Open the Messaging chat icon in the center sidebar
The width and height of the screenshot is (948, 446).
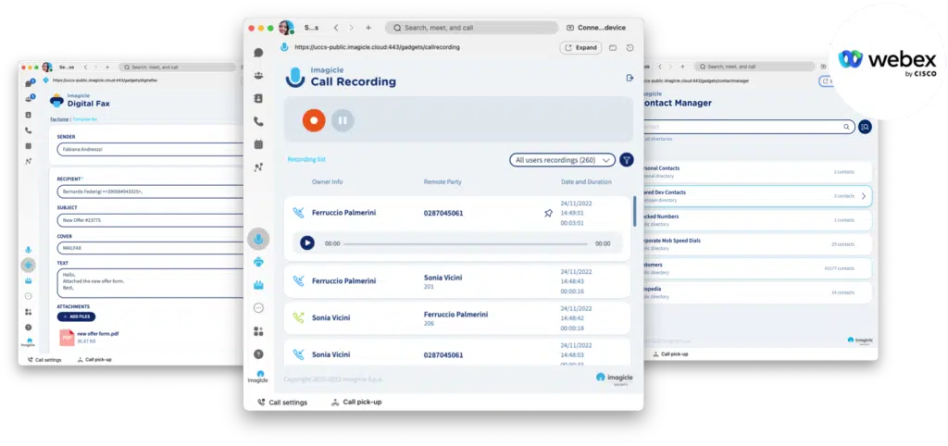258,53
